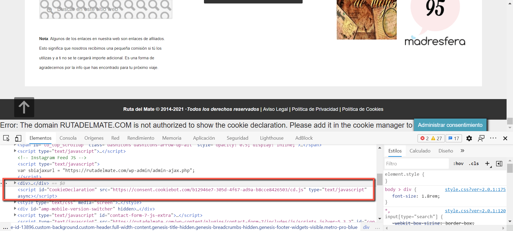Expand the style media screen node
Image resolution: width=513 pixels, height=231 pixels.
pos(15,202)
